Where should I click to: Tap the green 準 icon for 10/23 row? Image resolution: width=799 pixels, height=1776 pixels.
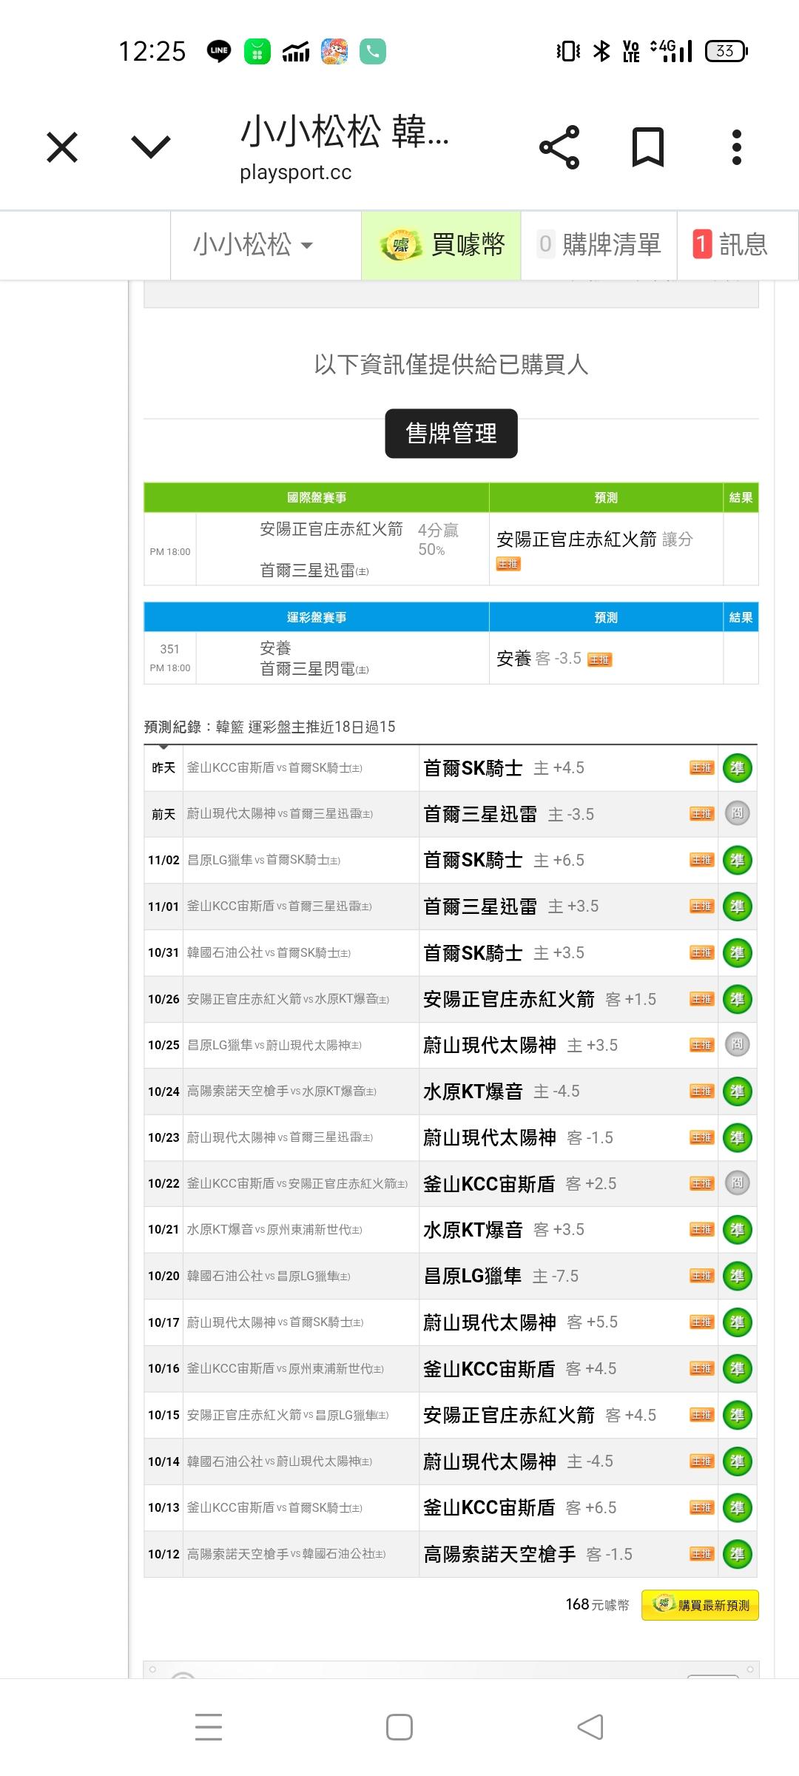tap(737, 1137)
